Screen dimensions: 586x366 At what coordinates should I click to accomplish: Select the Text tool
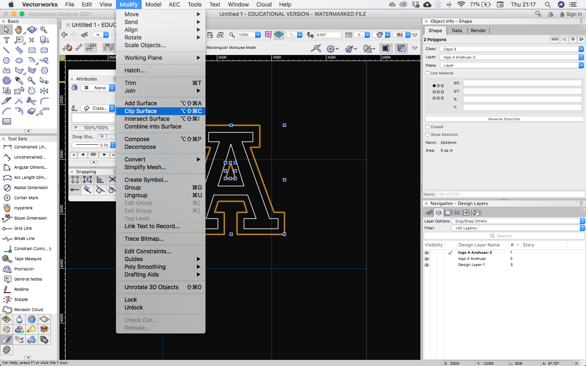7,40
